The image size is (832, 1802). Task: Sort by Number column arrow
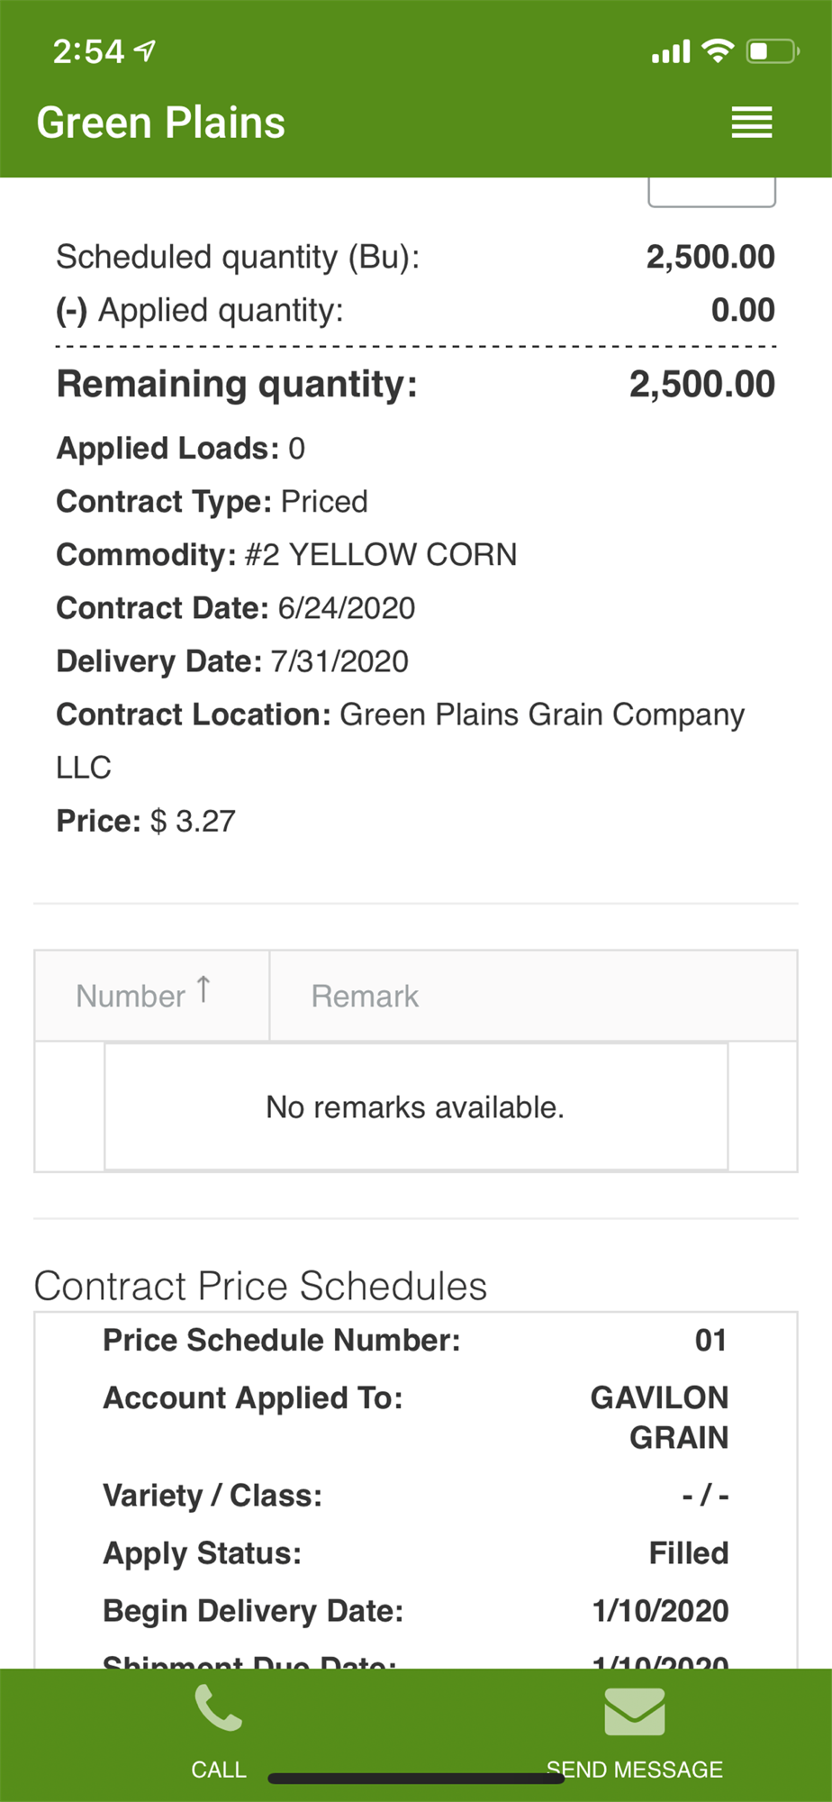click(x=204, y=989)
